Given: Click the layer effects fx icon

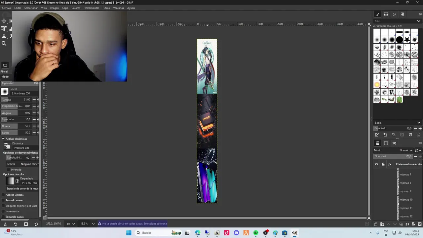Looking at the screenshot, I should coord(390,164).
